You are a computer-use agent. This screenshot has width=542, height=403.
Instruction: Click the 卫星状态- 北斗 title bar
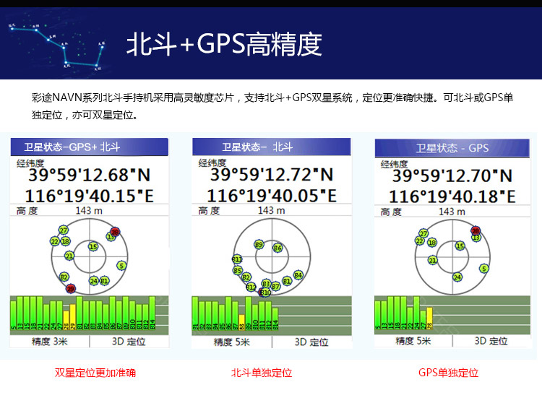[271, 147]
